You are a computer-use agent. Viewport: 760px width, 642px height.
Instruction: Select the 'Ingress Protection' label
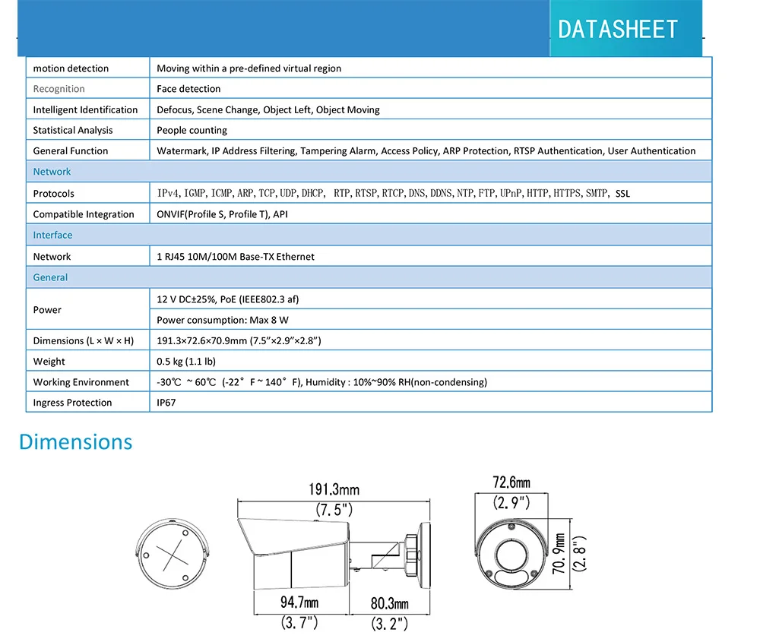pos(72,403)
